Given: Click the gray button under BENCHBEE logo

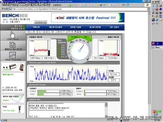Looking at the screenshot, I should click(x=40, y=22).
